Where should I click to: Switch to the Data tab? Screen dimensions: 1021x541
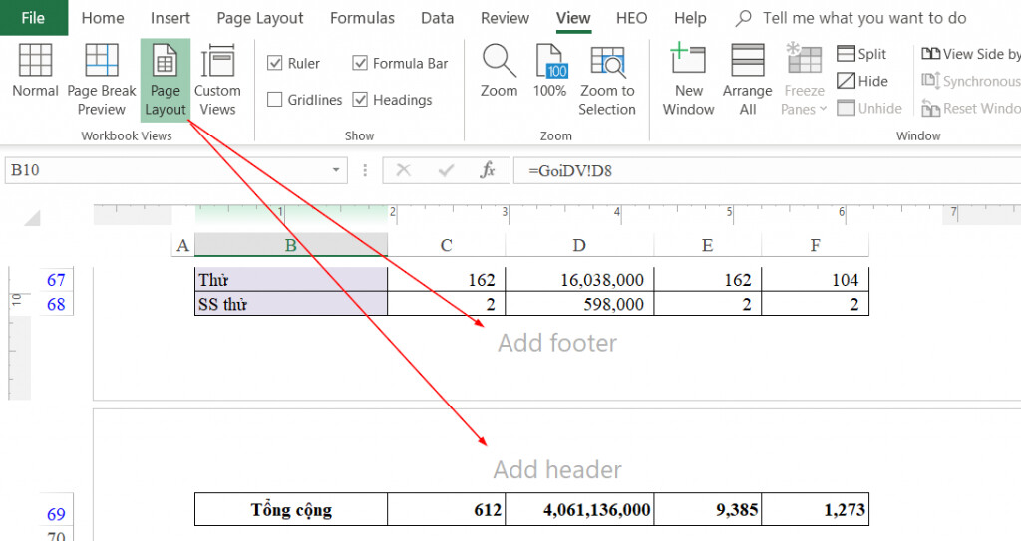coord(437,18)
